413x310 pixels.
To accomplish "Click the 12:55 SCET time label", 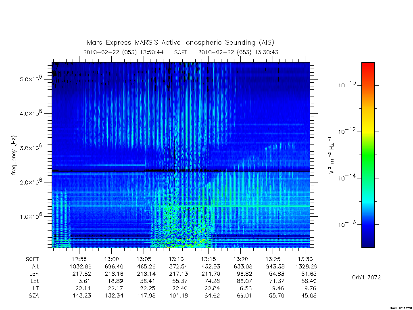I will point(79,259).
